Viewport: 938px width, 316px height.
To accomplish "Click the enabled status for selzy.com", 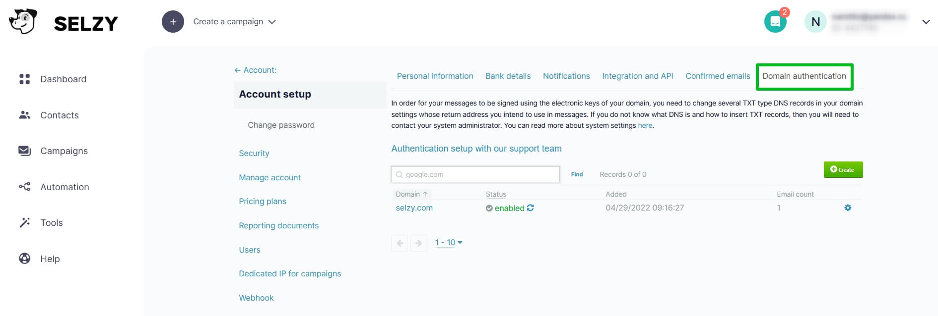I will (509, 209).
